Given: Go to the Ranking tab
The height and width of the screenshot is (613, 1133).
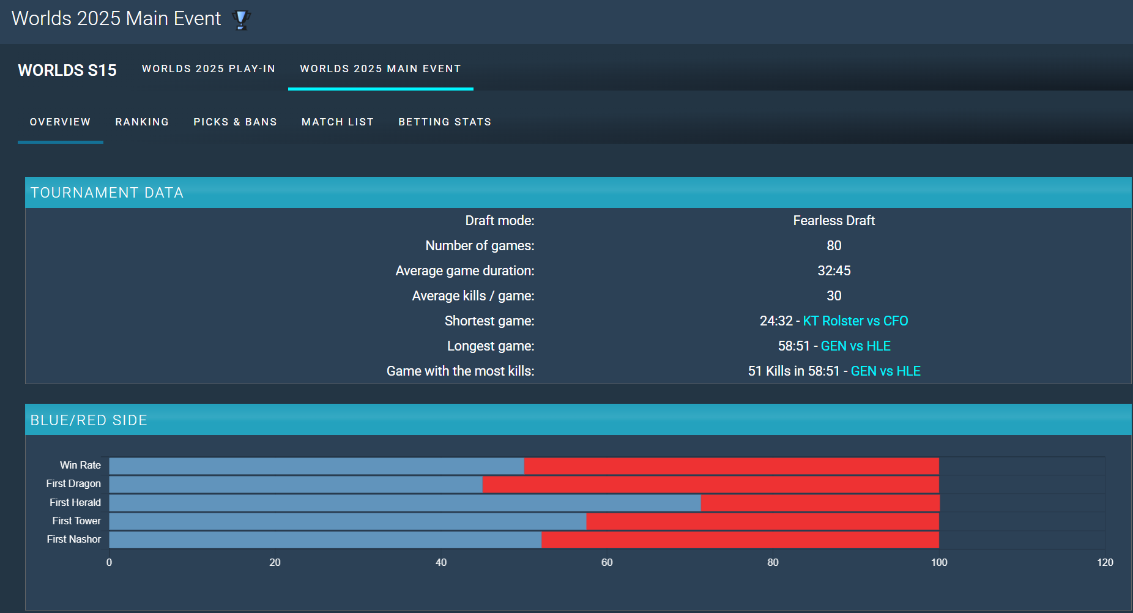Looking at the screenshot, I should (142, 122).
